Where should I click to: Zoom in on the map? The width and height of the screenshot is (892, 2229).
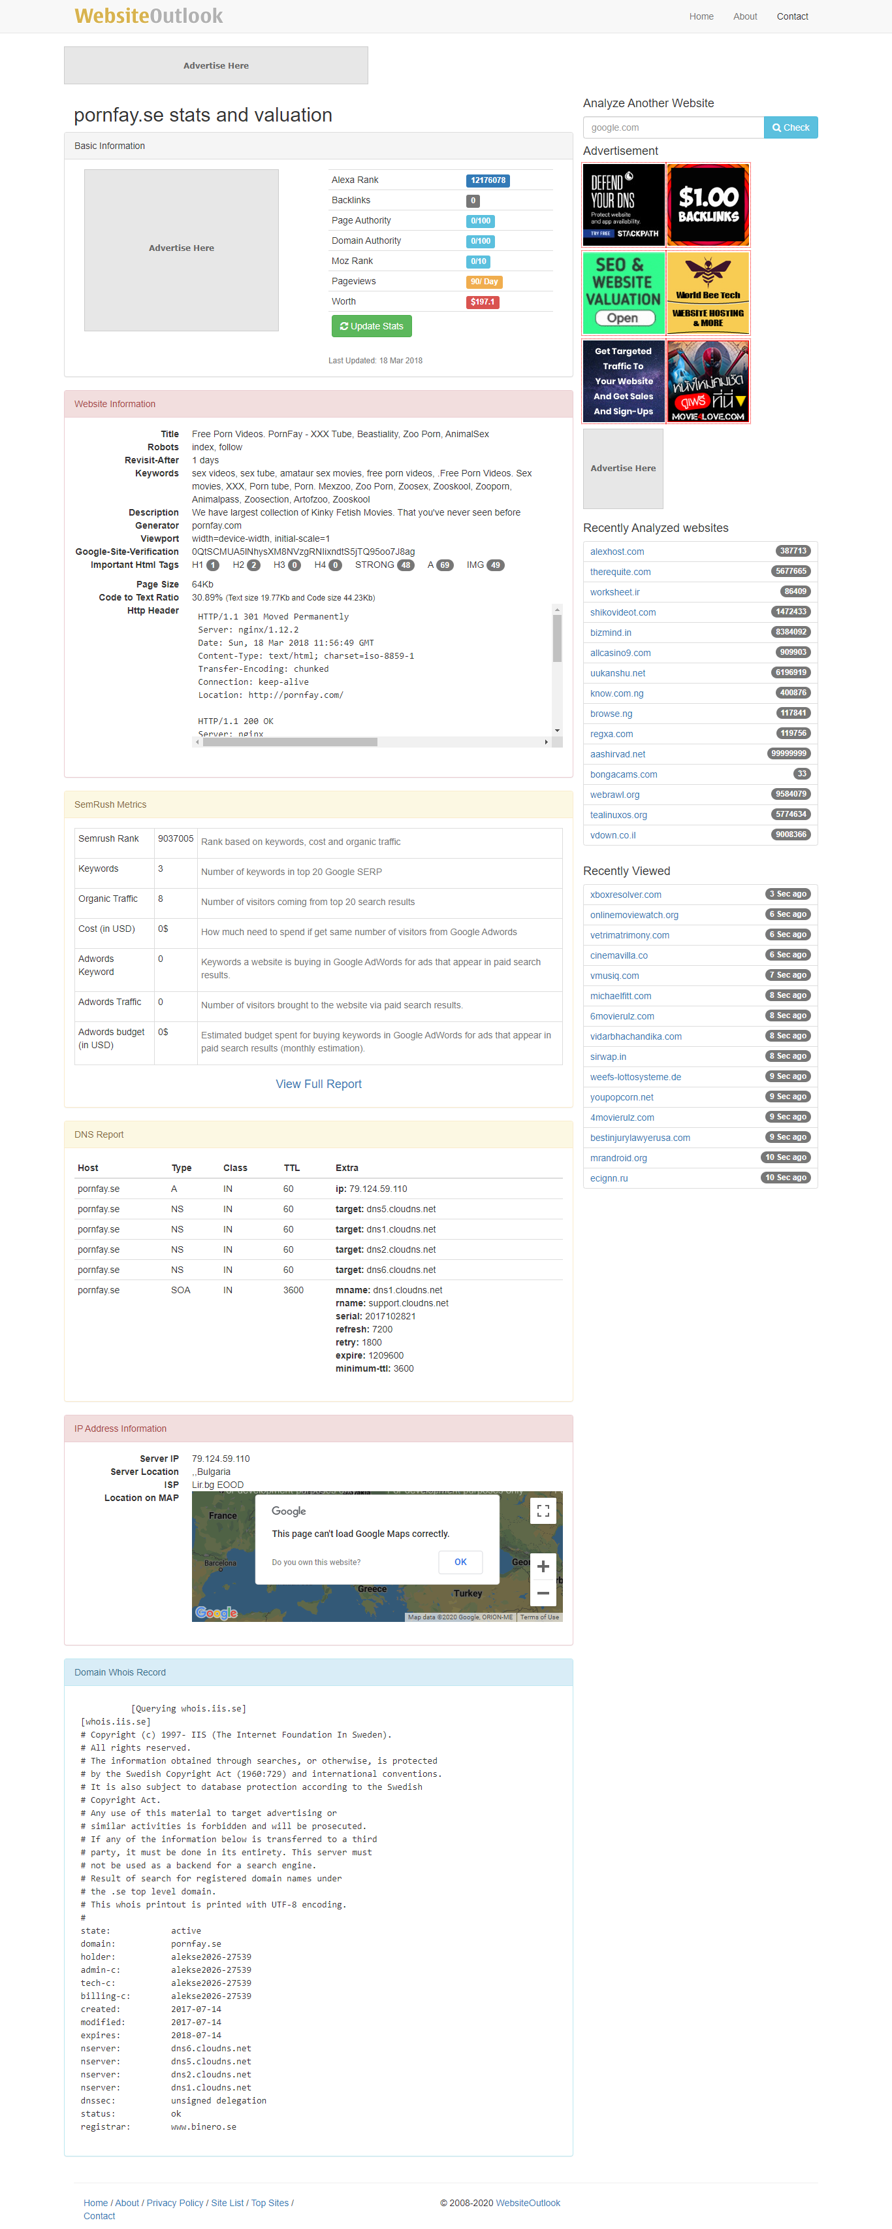[x=543, y=1566]
